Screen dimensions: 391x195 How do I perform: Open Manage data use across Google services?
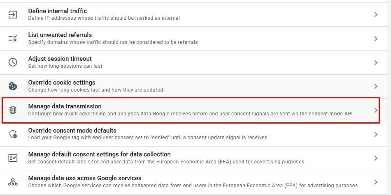(85, 178)
